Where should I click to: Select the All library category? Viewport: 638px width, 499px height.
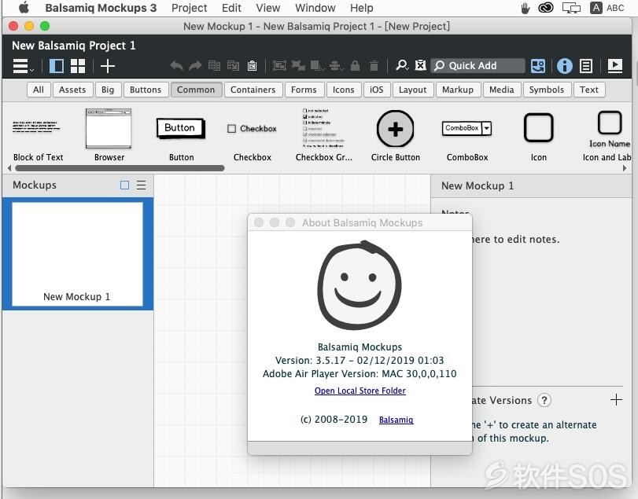(x=39, y=90)
